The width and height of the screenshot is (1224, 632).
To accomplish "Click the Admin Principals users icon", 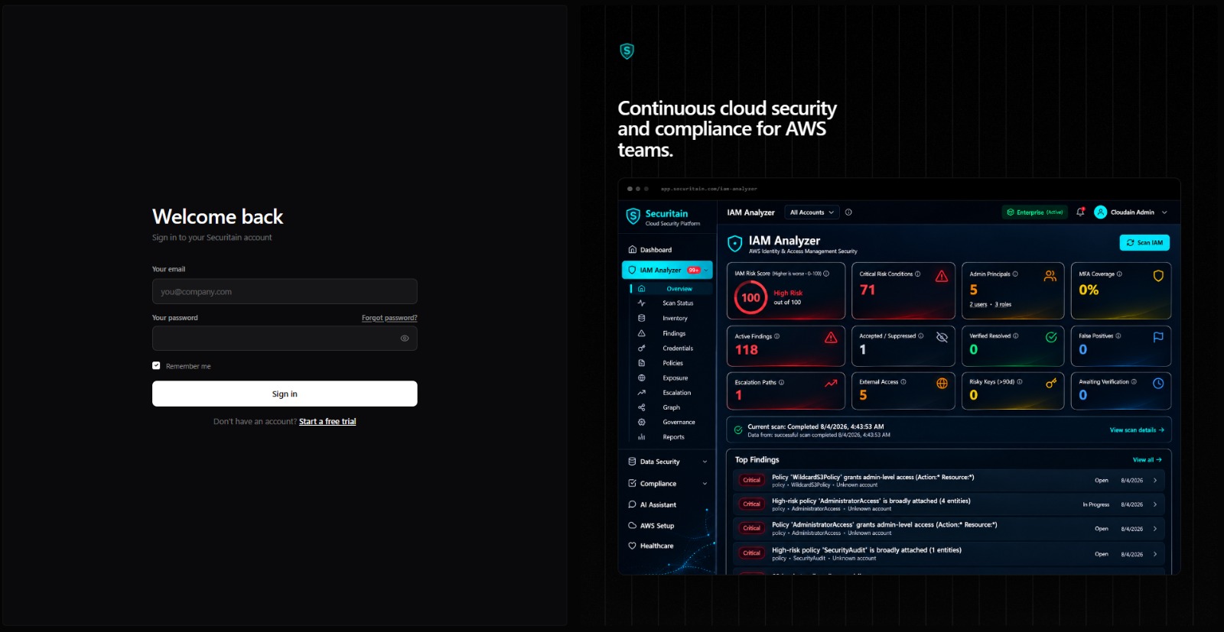I will [1050, 276].
